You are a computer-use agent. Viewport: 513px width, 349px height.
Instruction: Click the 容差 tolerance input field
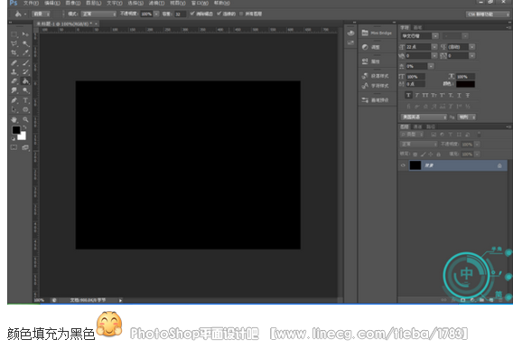181,14
